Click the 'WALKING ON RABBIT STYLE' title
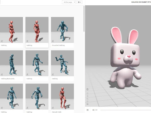The height and width of the screenshot is (113, 151). click(141, 2)
